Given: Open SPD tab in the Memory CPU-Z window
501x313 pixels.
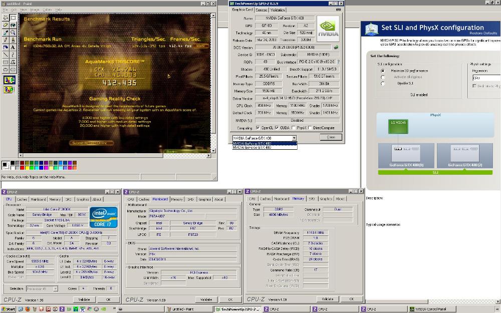Looking at the screenshot, I should (312, 199).
